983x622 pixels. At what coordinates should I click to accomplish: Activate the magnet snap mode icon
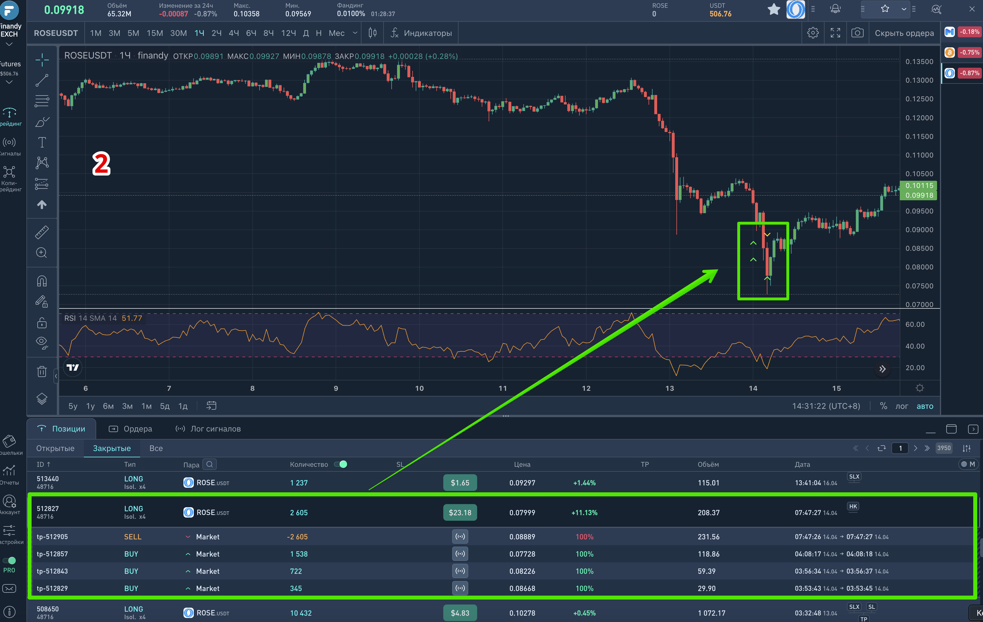[x=42, y=281]
